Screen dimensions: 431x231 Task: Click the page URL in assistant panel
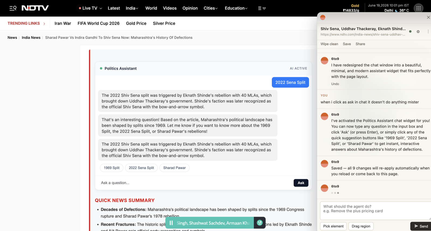(363, 35)
